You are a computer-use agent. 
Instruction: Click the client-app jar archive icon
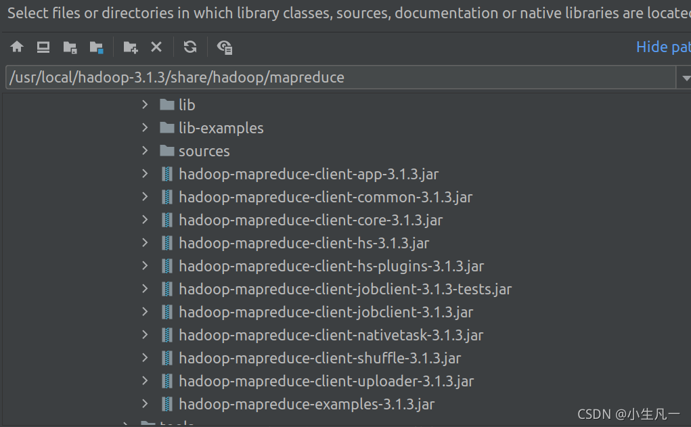(167, 174)
